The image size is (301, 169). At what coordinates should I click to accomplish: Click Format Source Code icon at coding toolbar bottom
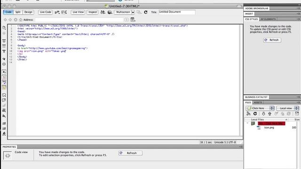pos(4,134)
